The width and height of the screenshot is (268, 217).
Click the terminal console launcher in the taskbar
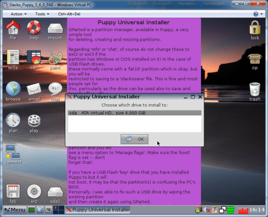(48, 210)
